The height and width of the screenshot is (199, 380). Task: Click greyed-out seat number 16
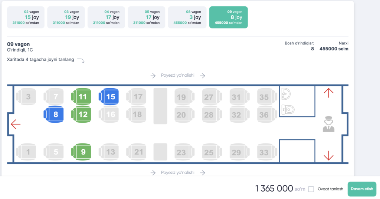click(109, 114)
